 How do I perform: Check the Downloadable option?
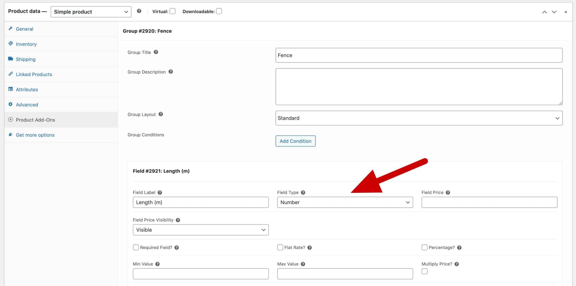[x=219, y=11]
